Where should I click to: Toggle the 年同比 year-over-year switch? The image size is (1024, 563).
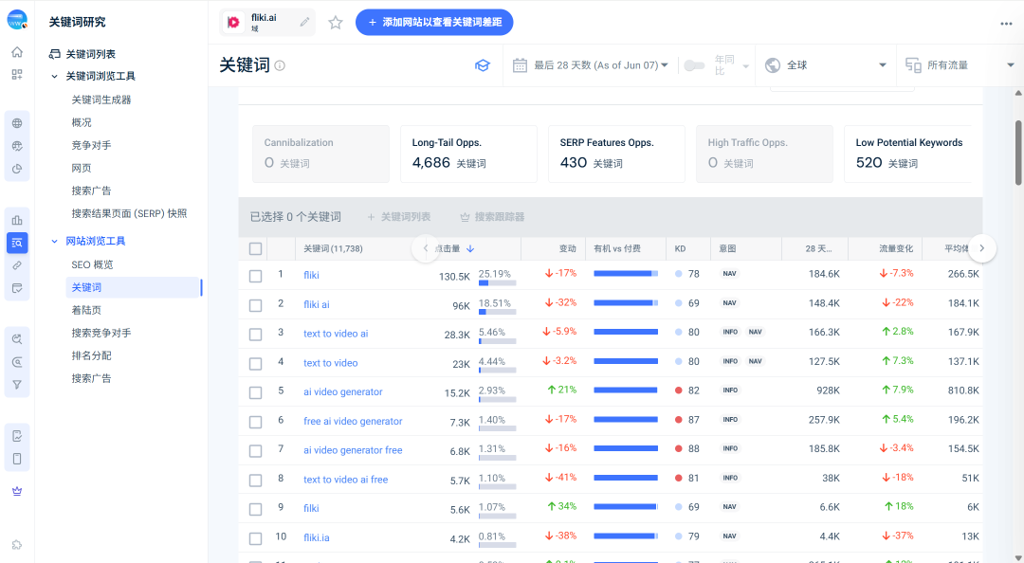[694, 65]
